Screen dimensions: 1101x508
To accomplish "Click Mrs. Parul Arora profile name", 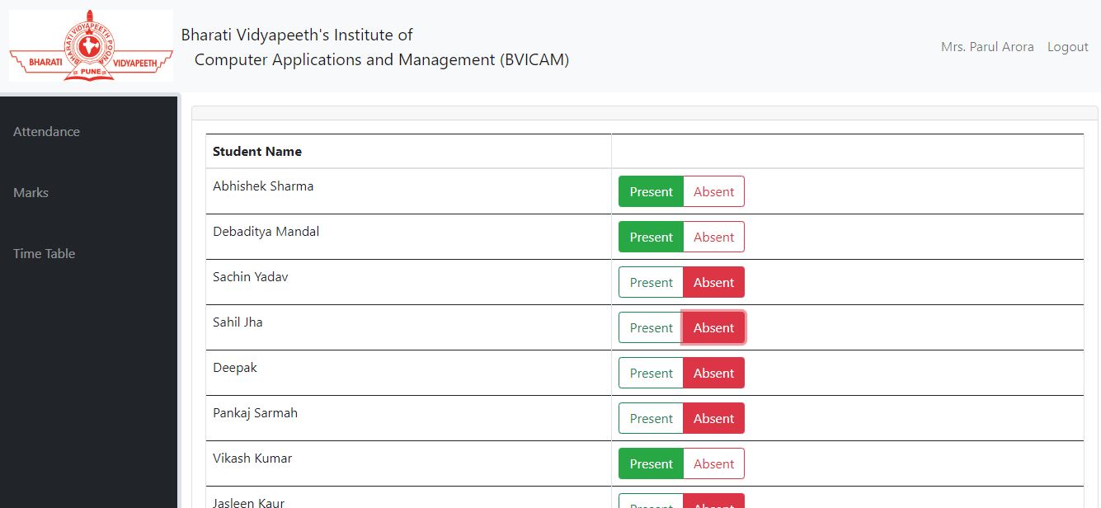I will pos(986,46).
